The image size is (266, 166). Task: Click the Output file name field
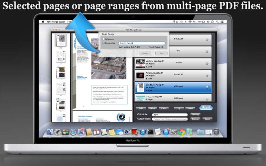tap(170, 115)
